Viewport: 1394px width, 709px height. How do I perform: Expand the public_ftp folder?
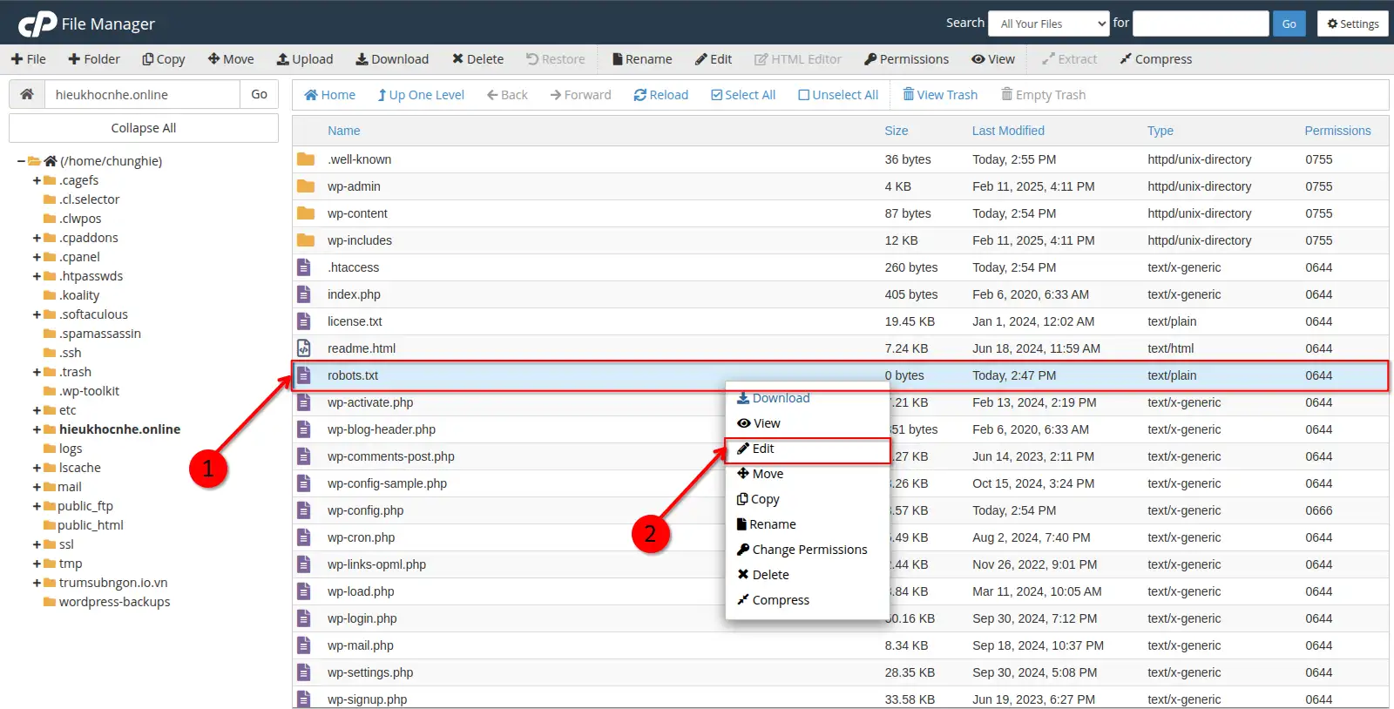pyautogui.click(x=37, y=506)
